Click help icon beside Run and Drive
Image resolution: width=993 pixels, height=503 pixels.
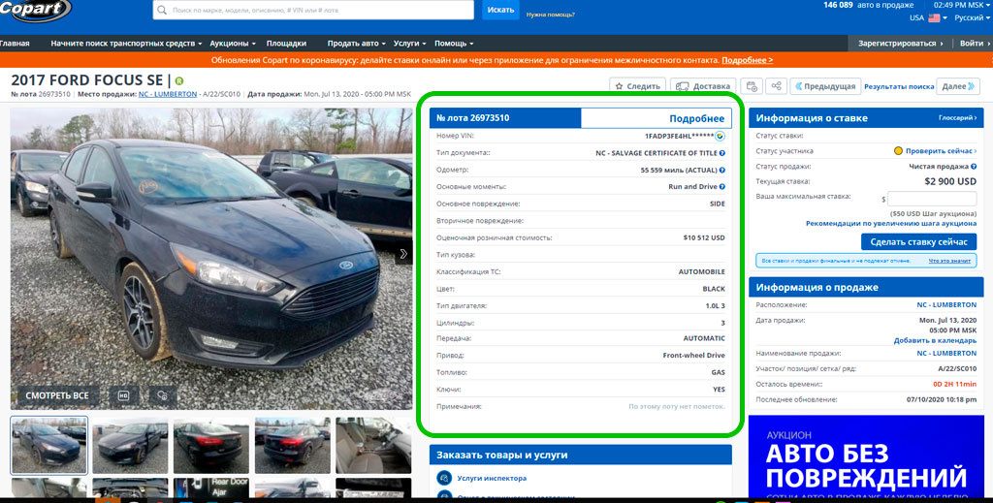tap(721, 187)
